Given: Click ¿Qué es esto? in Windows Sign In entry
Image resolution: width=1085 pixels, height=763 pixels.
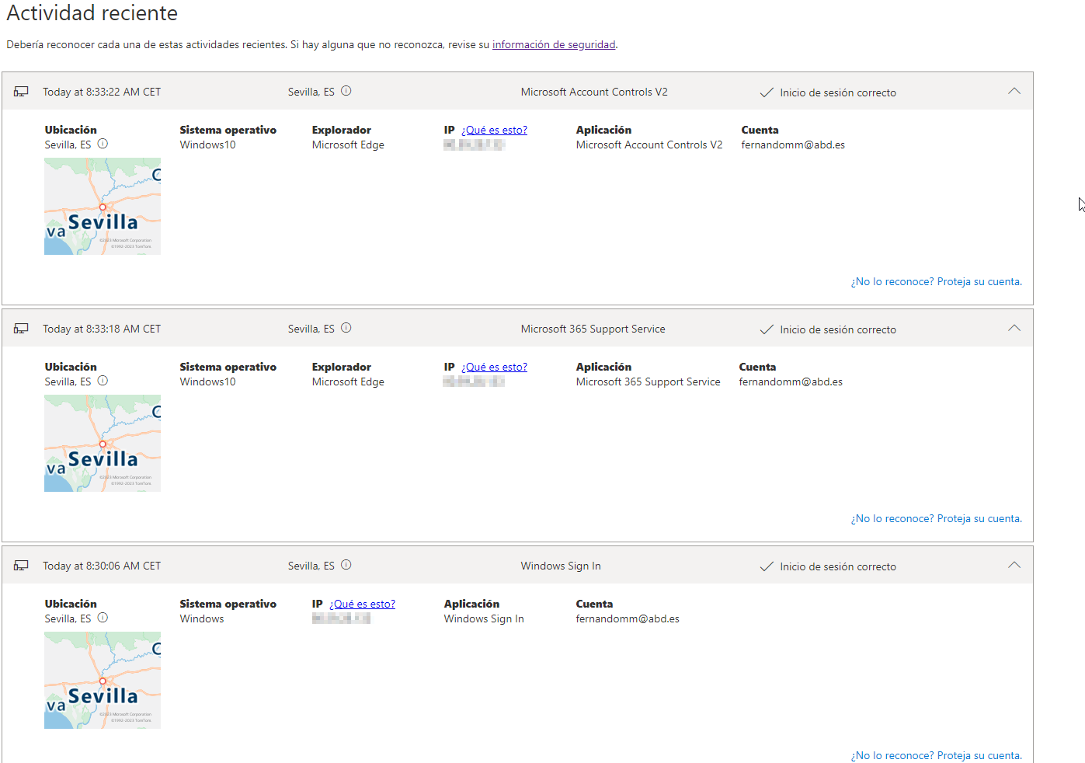Looking at the screenshot, I should click(362, 604).
